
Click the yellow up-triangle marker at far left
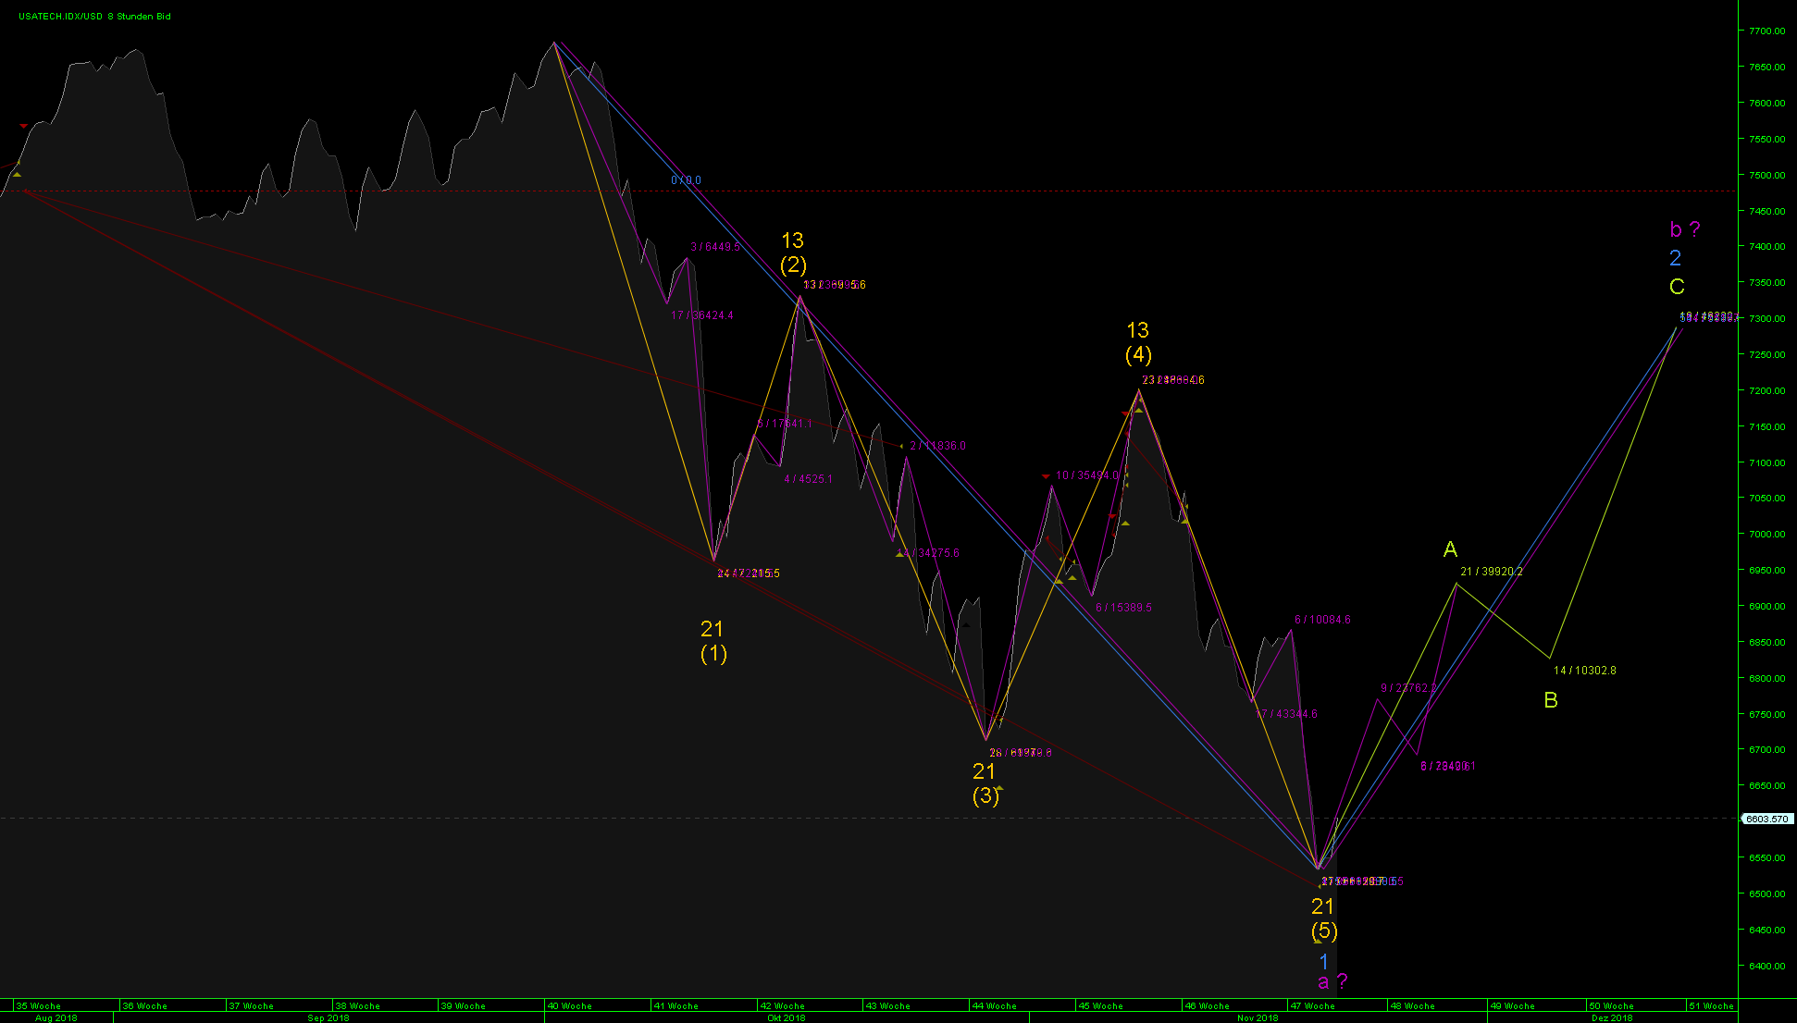point(17,173)
